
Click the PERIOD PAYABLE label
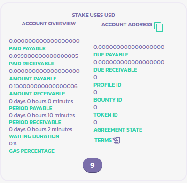(x=31, y=108)
